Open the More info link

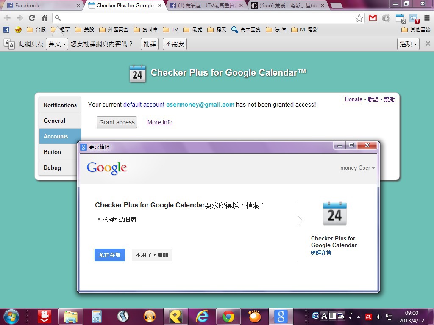[x=160, y=122]
